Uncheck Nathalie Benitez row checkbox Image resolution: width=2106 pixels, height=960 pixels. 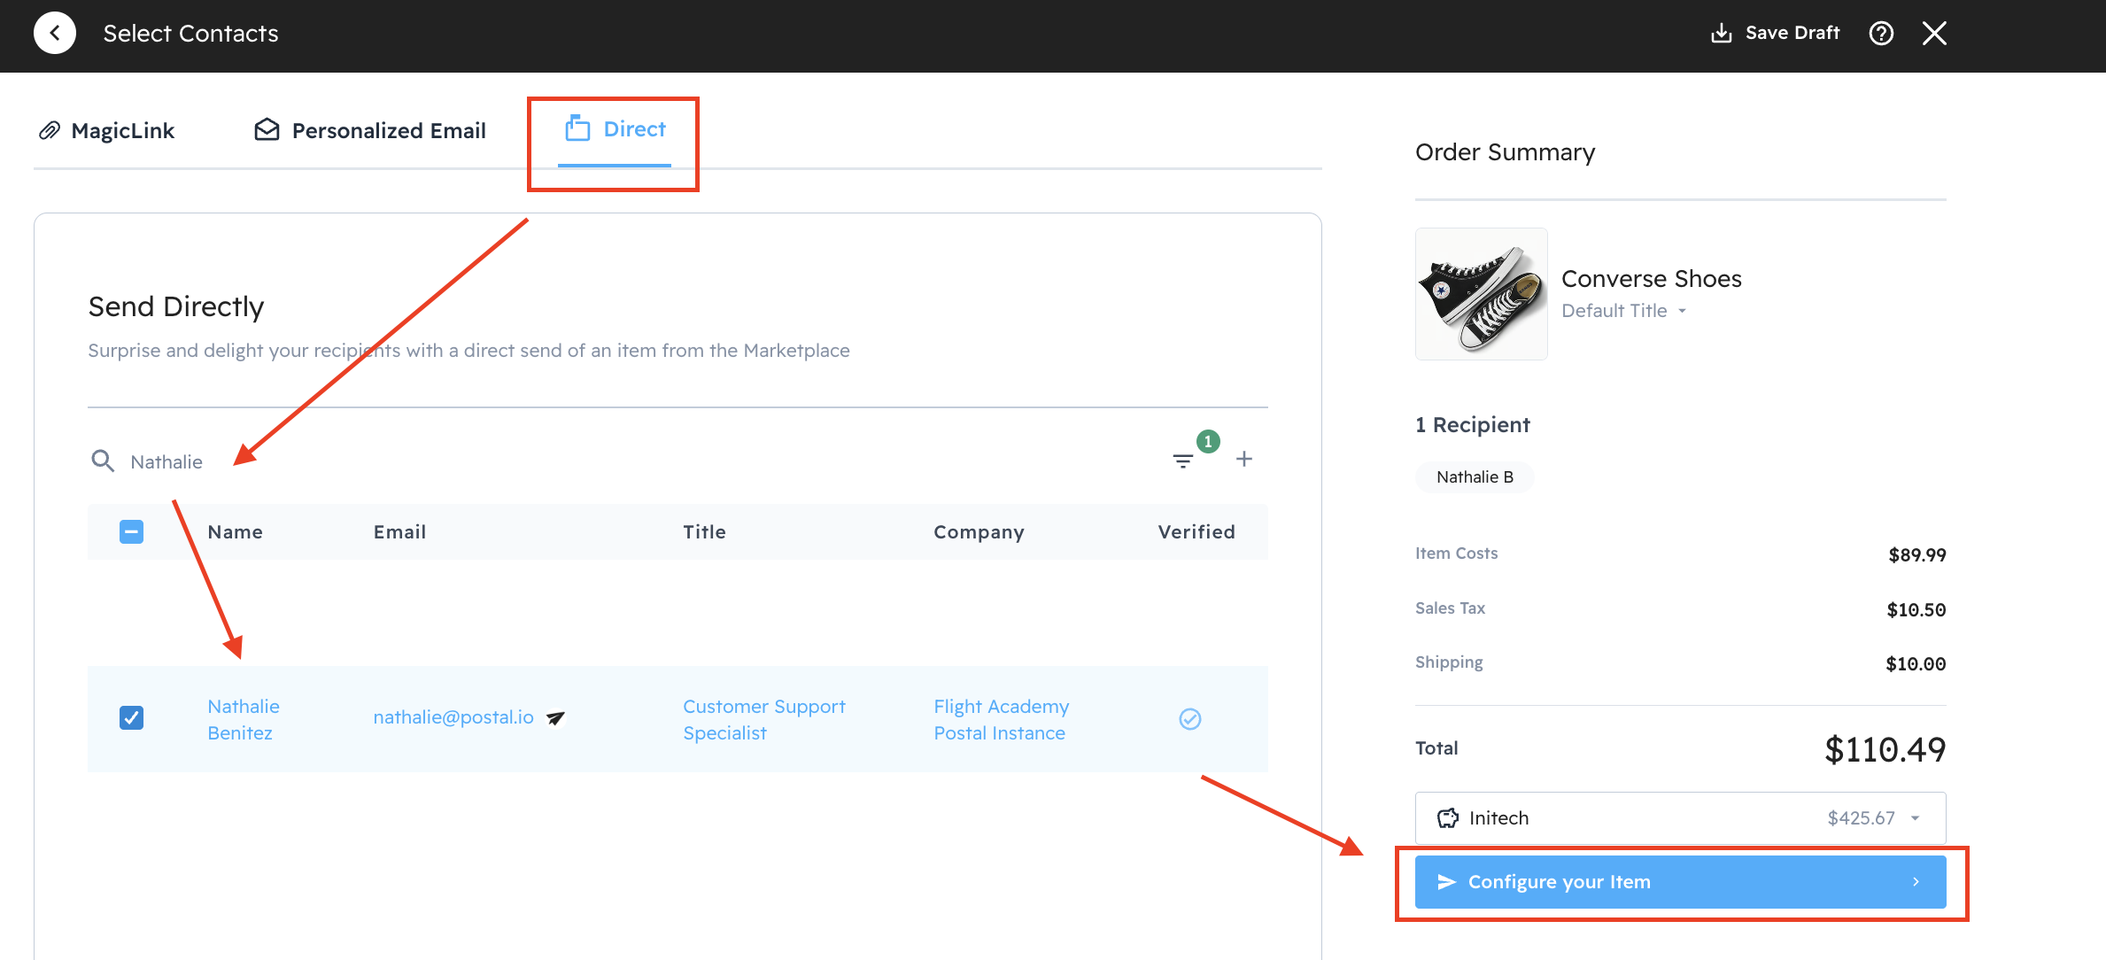[x=131, y=717]
